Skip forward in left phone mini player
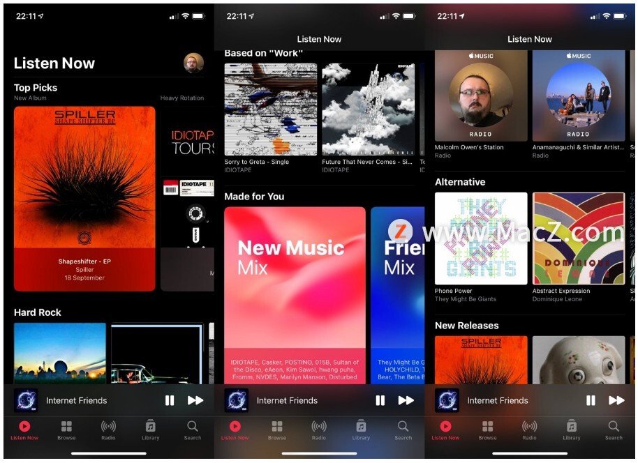Screen dimensions: 638x463 click(x=195, y=400)
